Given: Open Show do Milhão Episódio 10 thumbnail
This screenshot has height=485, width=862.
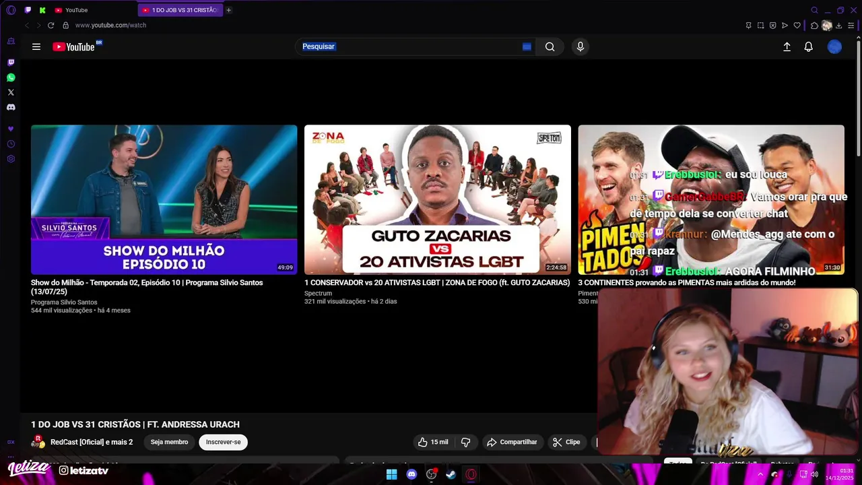Looking at the screenshot, I should (x=164, y=199).
